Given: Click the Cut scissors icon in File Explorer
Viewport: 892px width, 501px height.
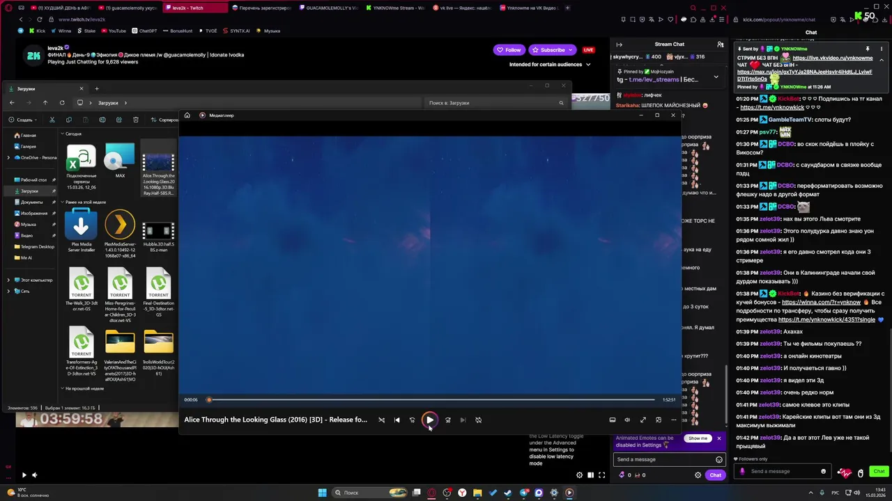Looking at the screenshot, I should coord(52,120).
